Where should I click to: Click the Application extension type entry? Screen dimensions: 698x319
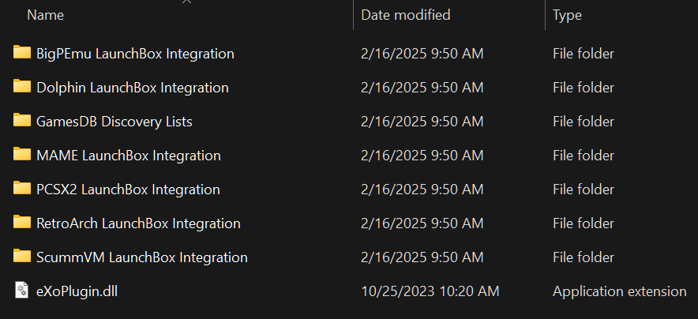click(x=619, y=291)
